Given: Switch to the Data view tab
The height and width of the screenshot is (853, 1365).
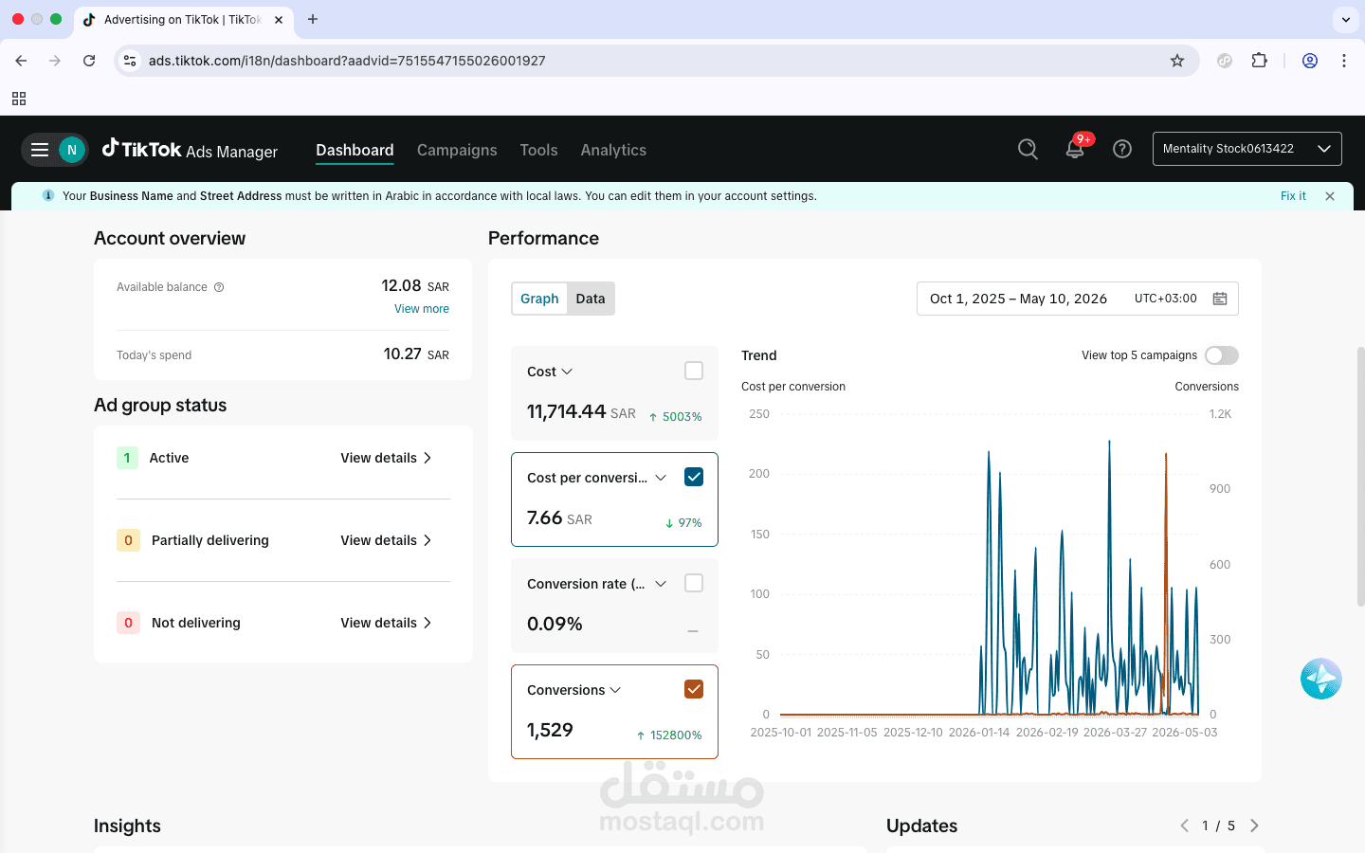Looking at the screenshot, I should click(x=591, y=299).
